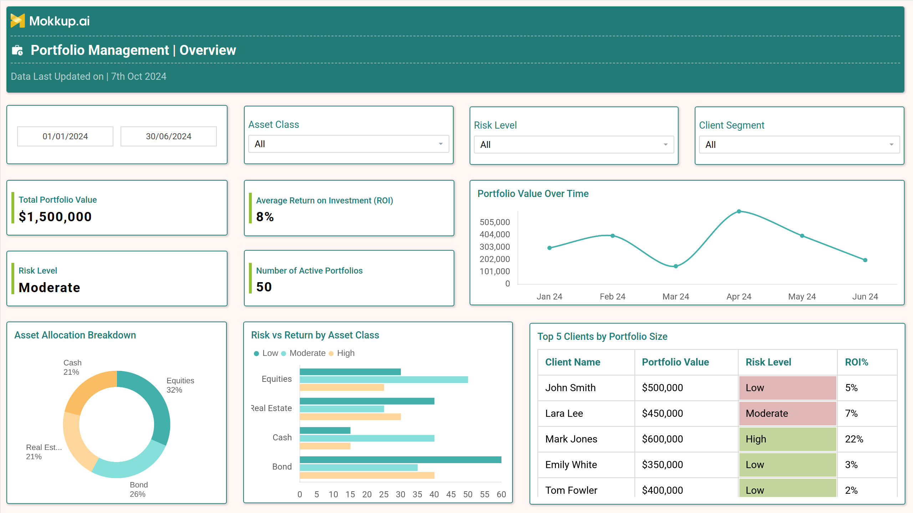Screen dimensions: 913x513
Task: Select John Smith in clients table
Action: pyautogui.click(x=570, y=388)
